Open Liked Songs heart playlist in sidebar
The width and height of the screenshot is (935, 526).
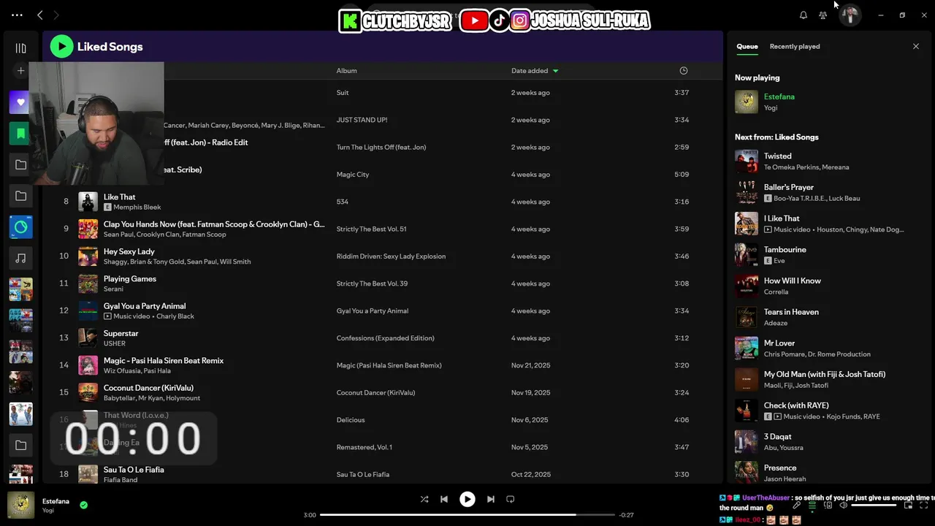(x=20, y=102)
